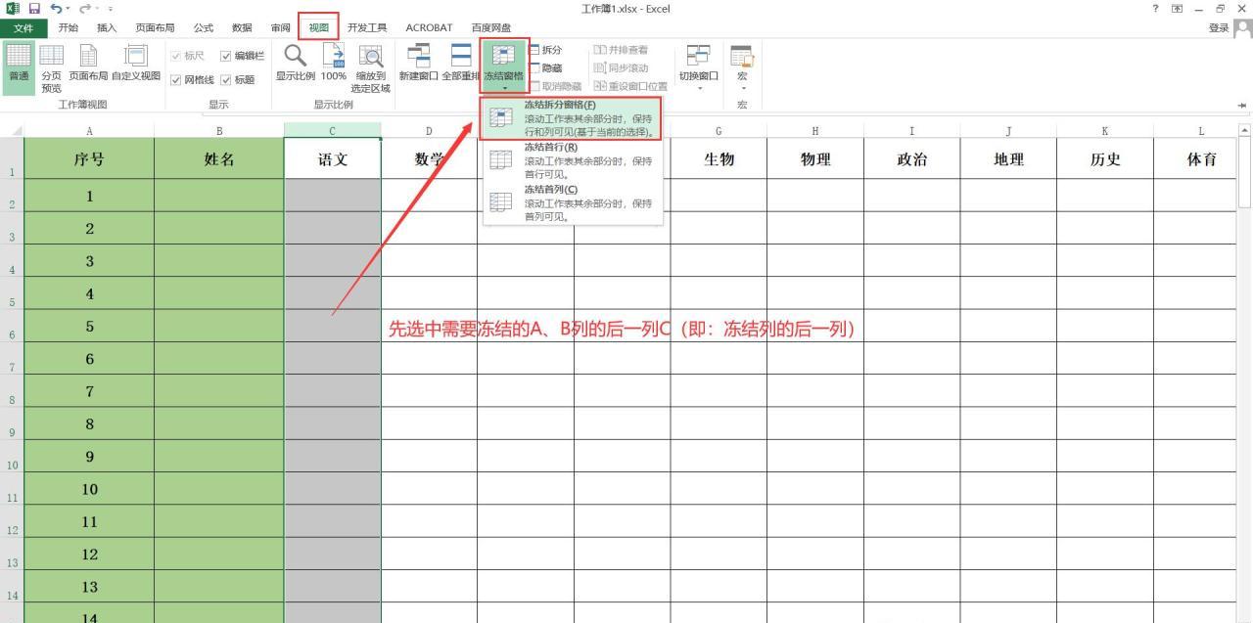Switch to Page Layout (页面布局) ribbon tab
1253x623 pixels.
pos(155,27)
